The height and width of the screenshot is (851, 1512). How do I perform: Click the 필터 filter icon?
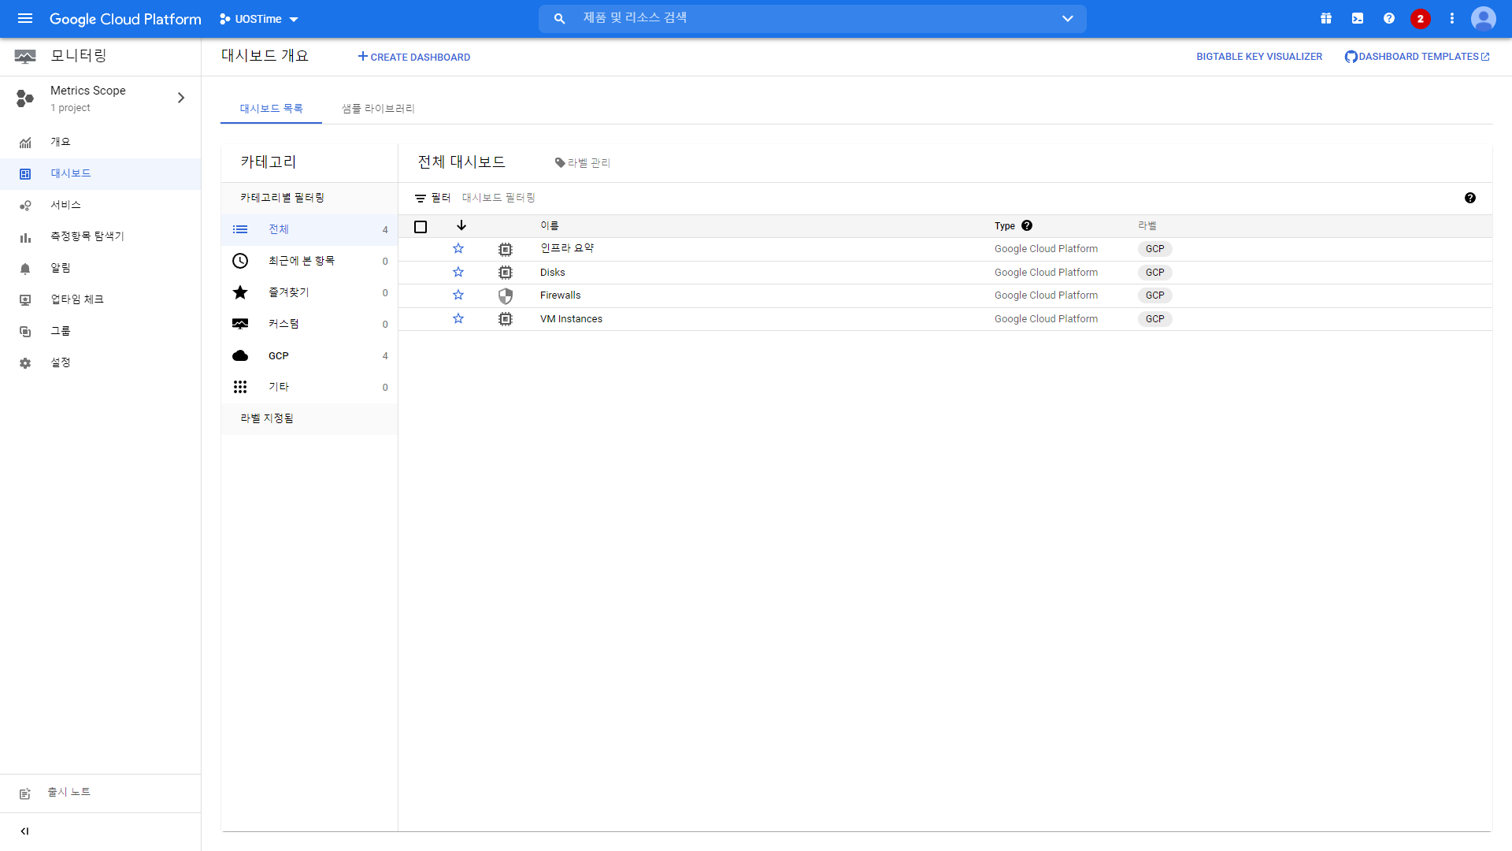[421, 199]
